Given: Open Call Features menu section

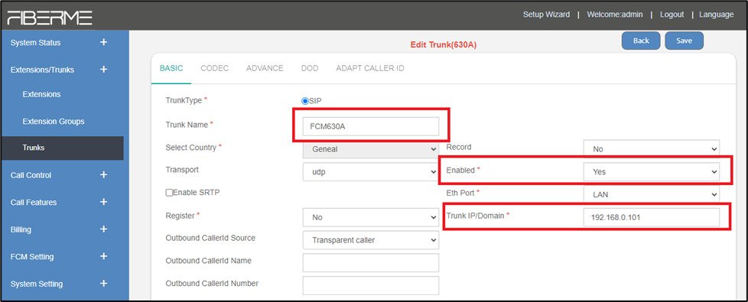Looking at the screenshot, I should [34, 203].
